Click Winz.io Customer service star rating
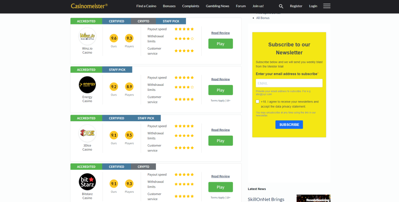399x202 pixels. click(184, 51)
